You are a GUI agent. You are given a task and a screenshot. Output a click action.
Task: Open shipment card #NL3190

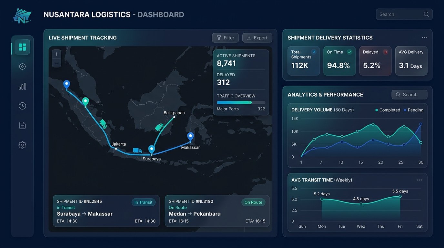click(x=217, y=211)
